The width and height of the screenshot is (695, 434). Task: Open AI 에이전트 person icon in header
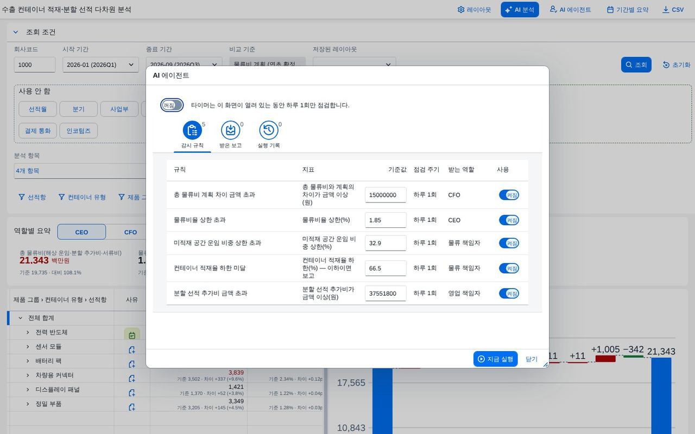[553, 9]
